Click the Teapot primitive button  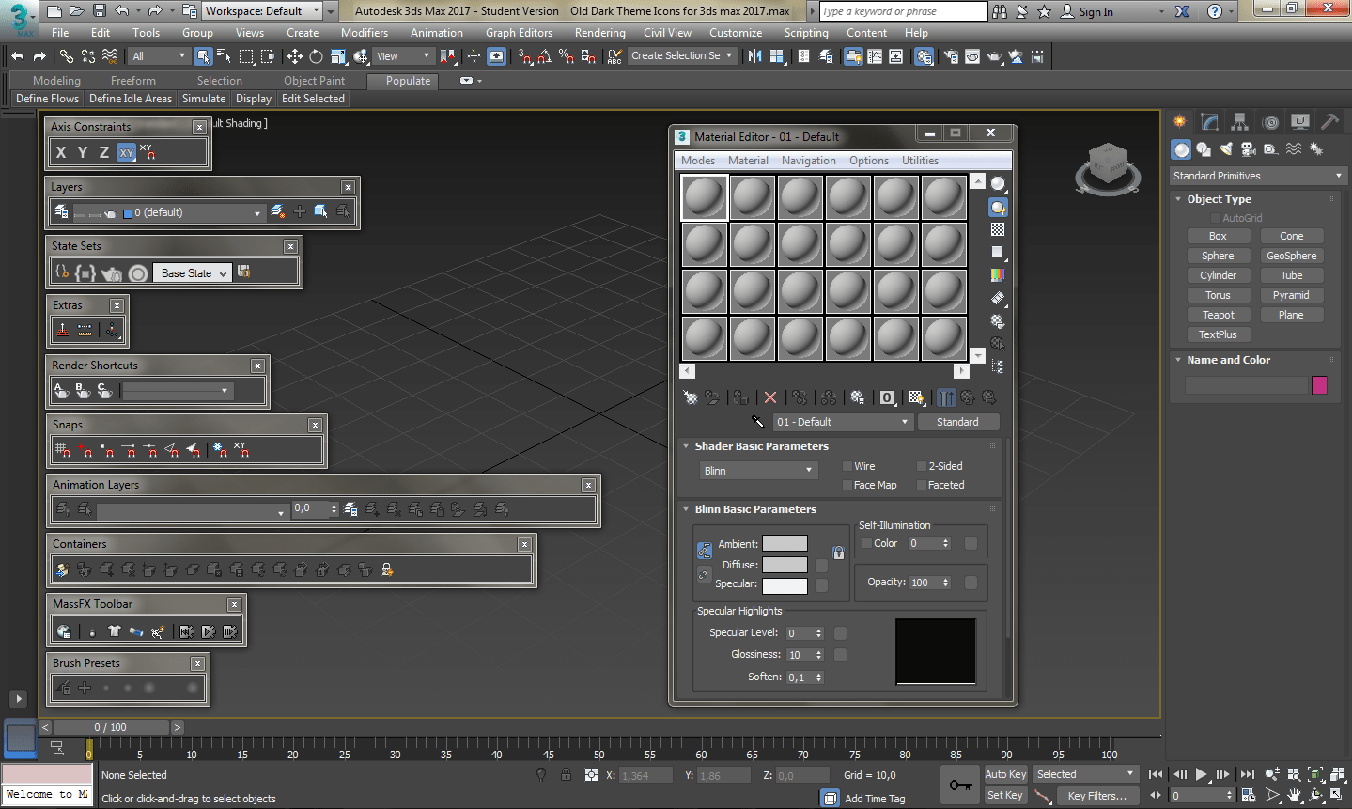tap(1218, 315)
